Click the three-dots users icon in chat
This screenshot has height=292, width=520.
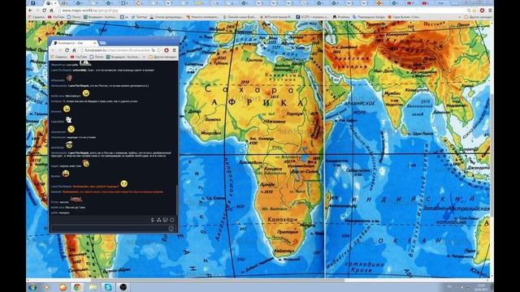coord(159,220)
